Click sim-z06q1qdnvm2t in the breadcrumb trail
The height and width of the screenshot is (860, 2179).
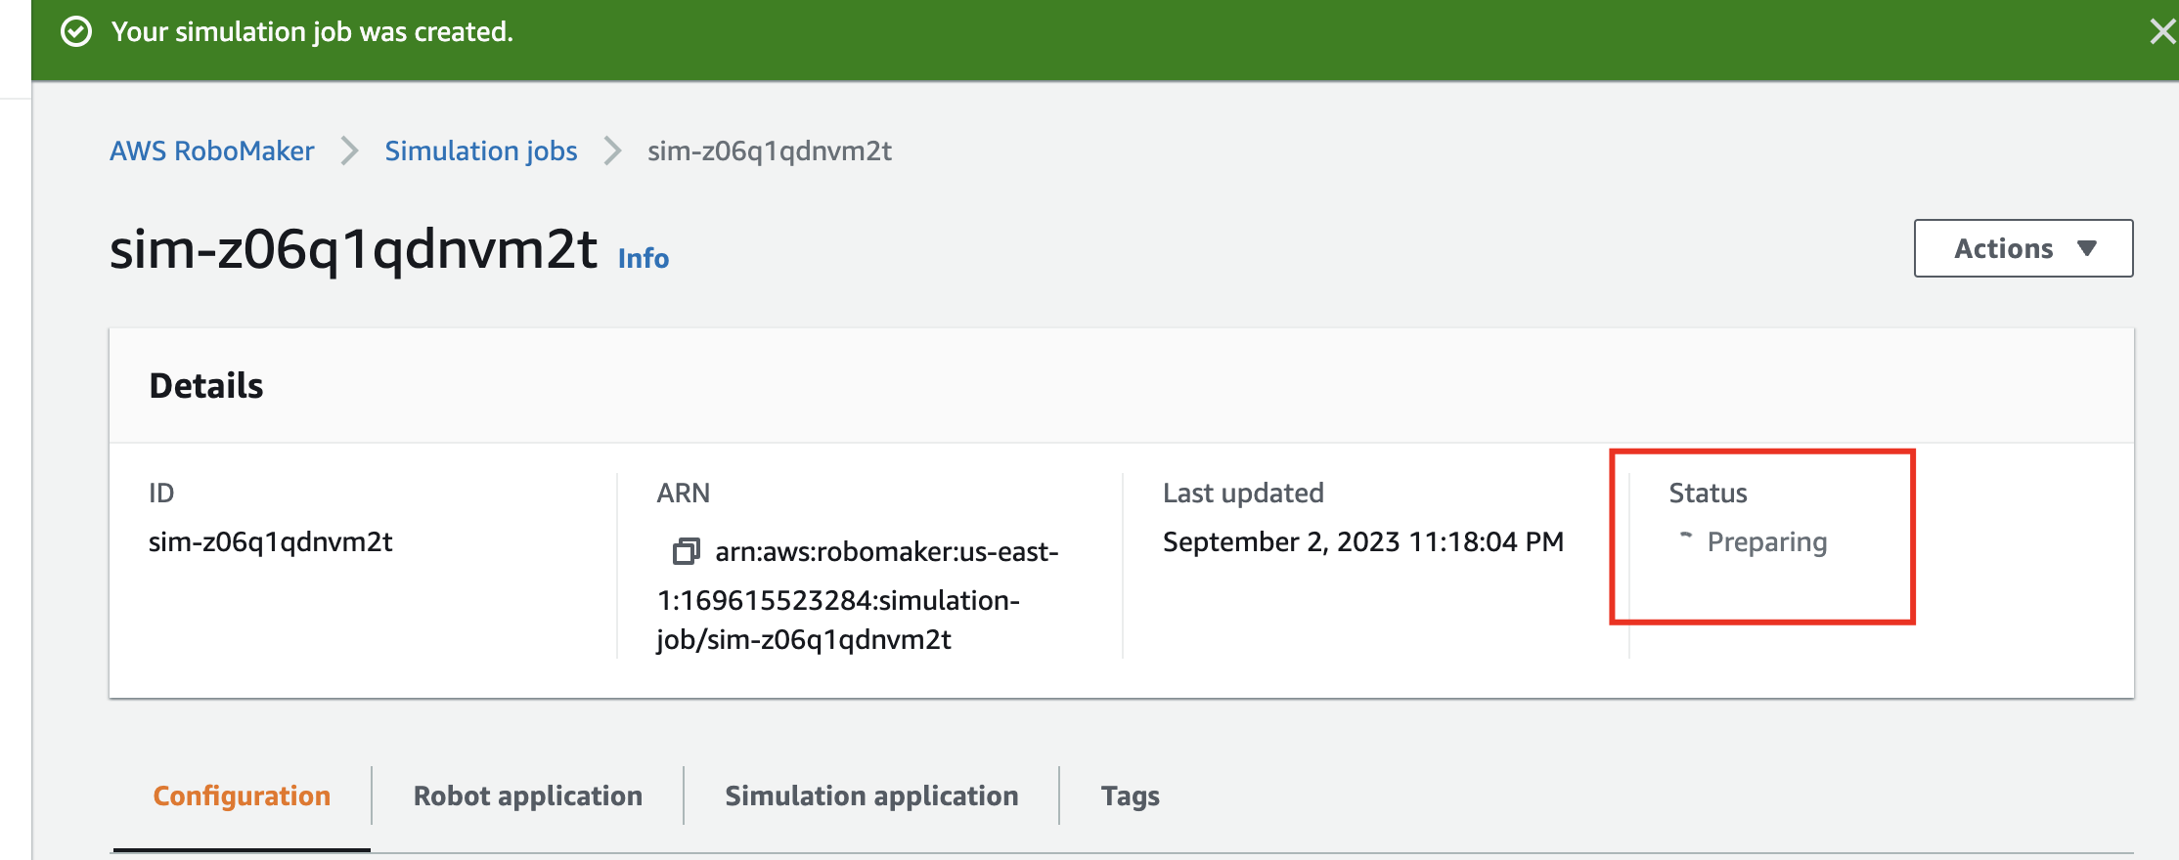coord(769,151)
